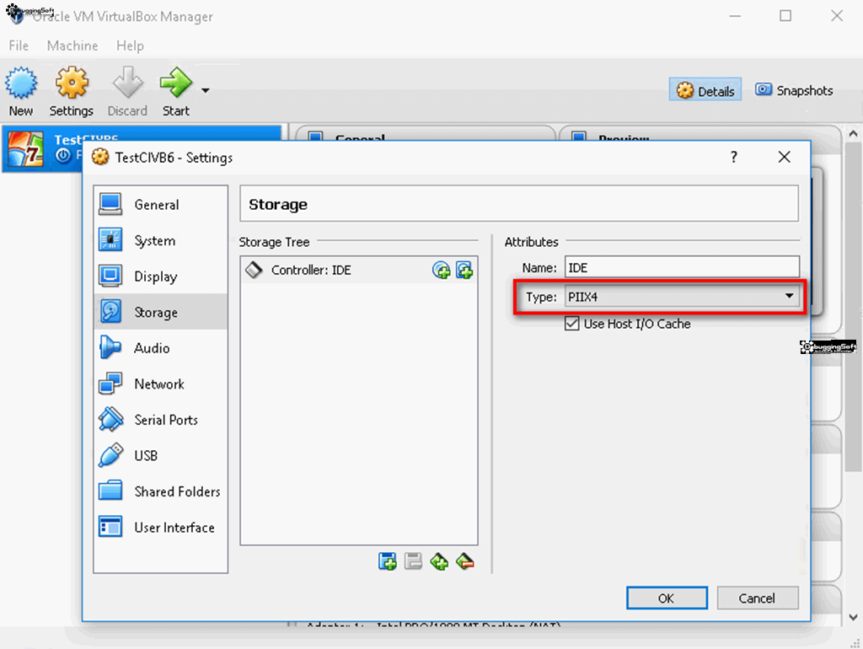This screenshot has height=649, width=863.
Task: Open the System settings category
Action: (161, 240)
